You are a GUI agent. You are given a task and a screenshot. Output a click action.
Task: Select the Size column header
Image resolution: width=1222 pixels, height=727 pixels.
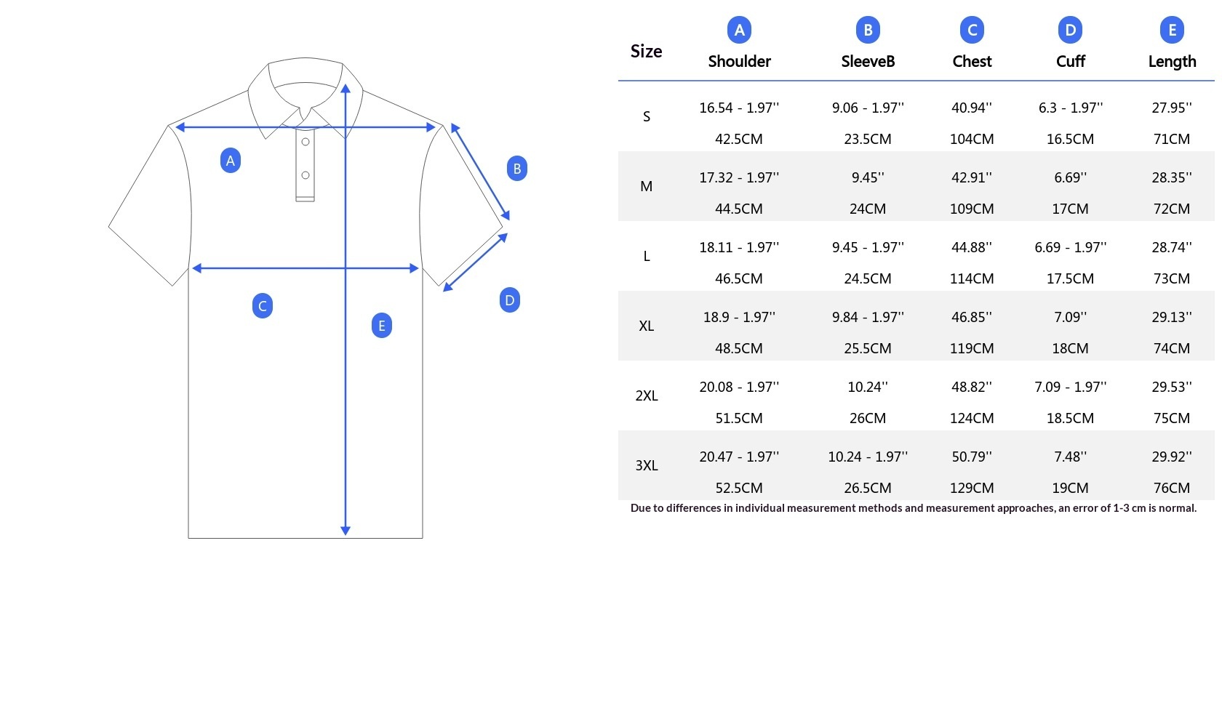(646, 51)
